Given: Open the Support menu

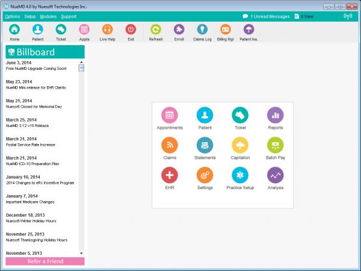Looking at the screenshot, I should tap(69, 16).
